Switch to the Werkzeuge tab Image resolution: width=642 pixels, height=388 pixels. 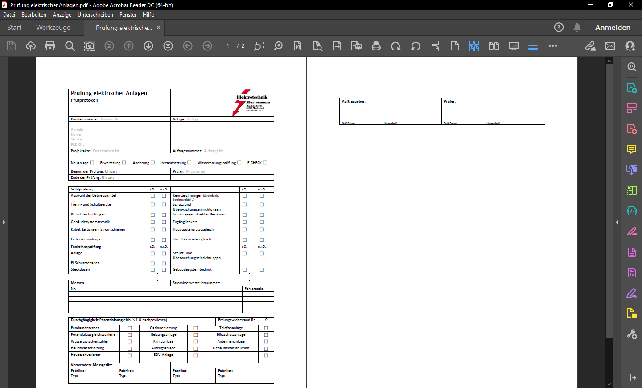click(x=53, y=28)
